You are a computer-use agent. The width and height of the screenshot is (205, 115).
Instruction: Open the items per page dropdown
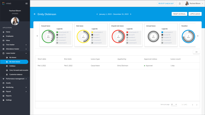(174, 105)
